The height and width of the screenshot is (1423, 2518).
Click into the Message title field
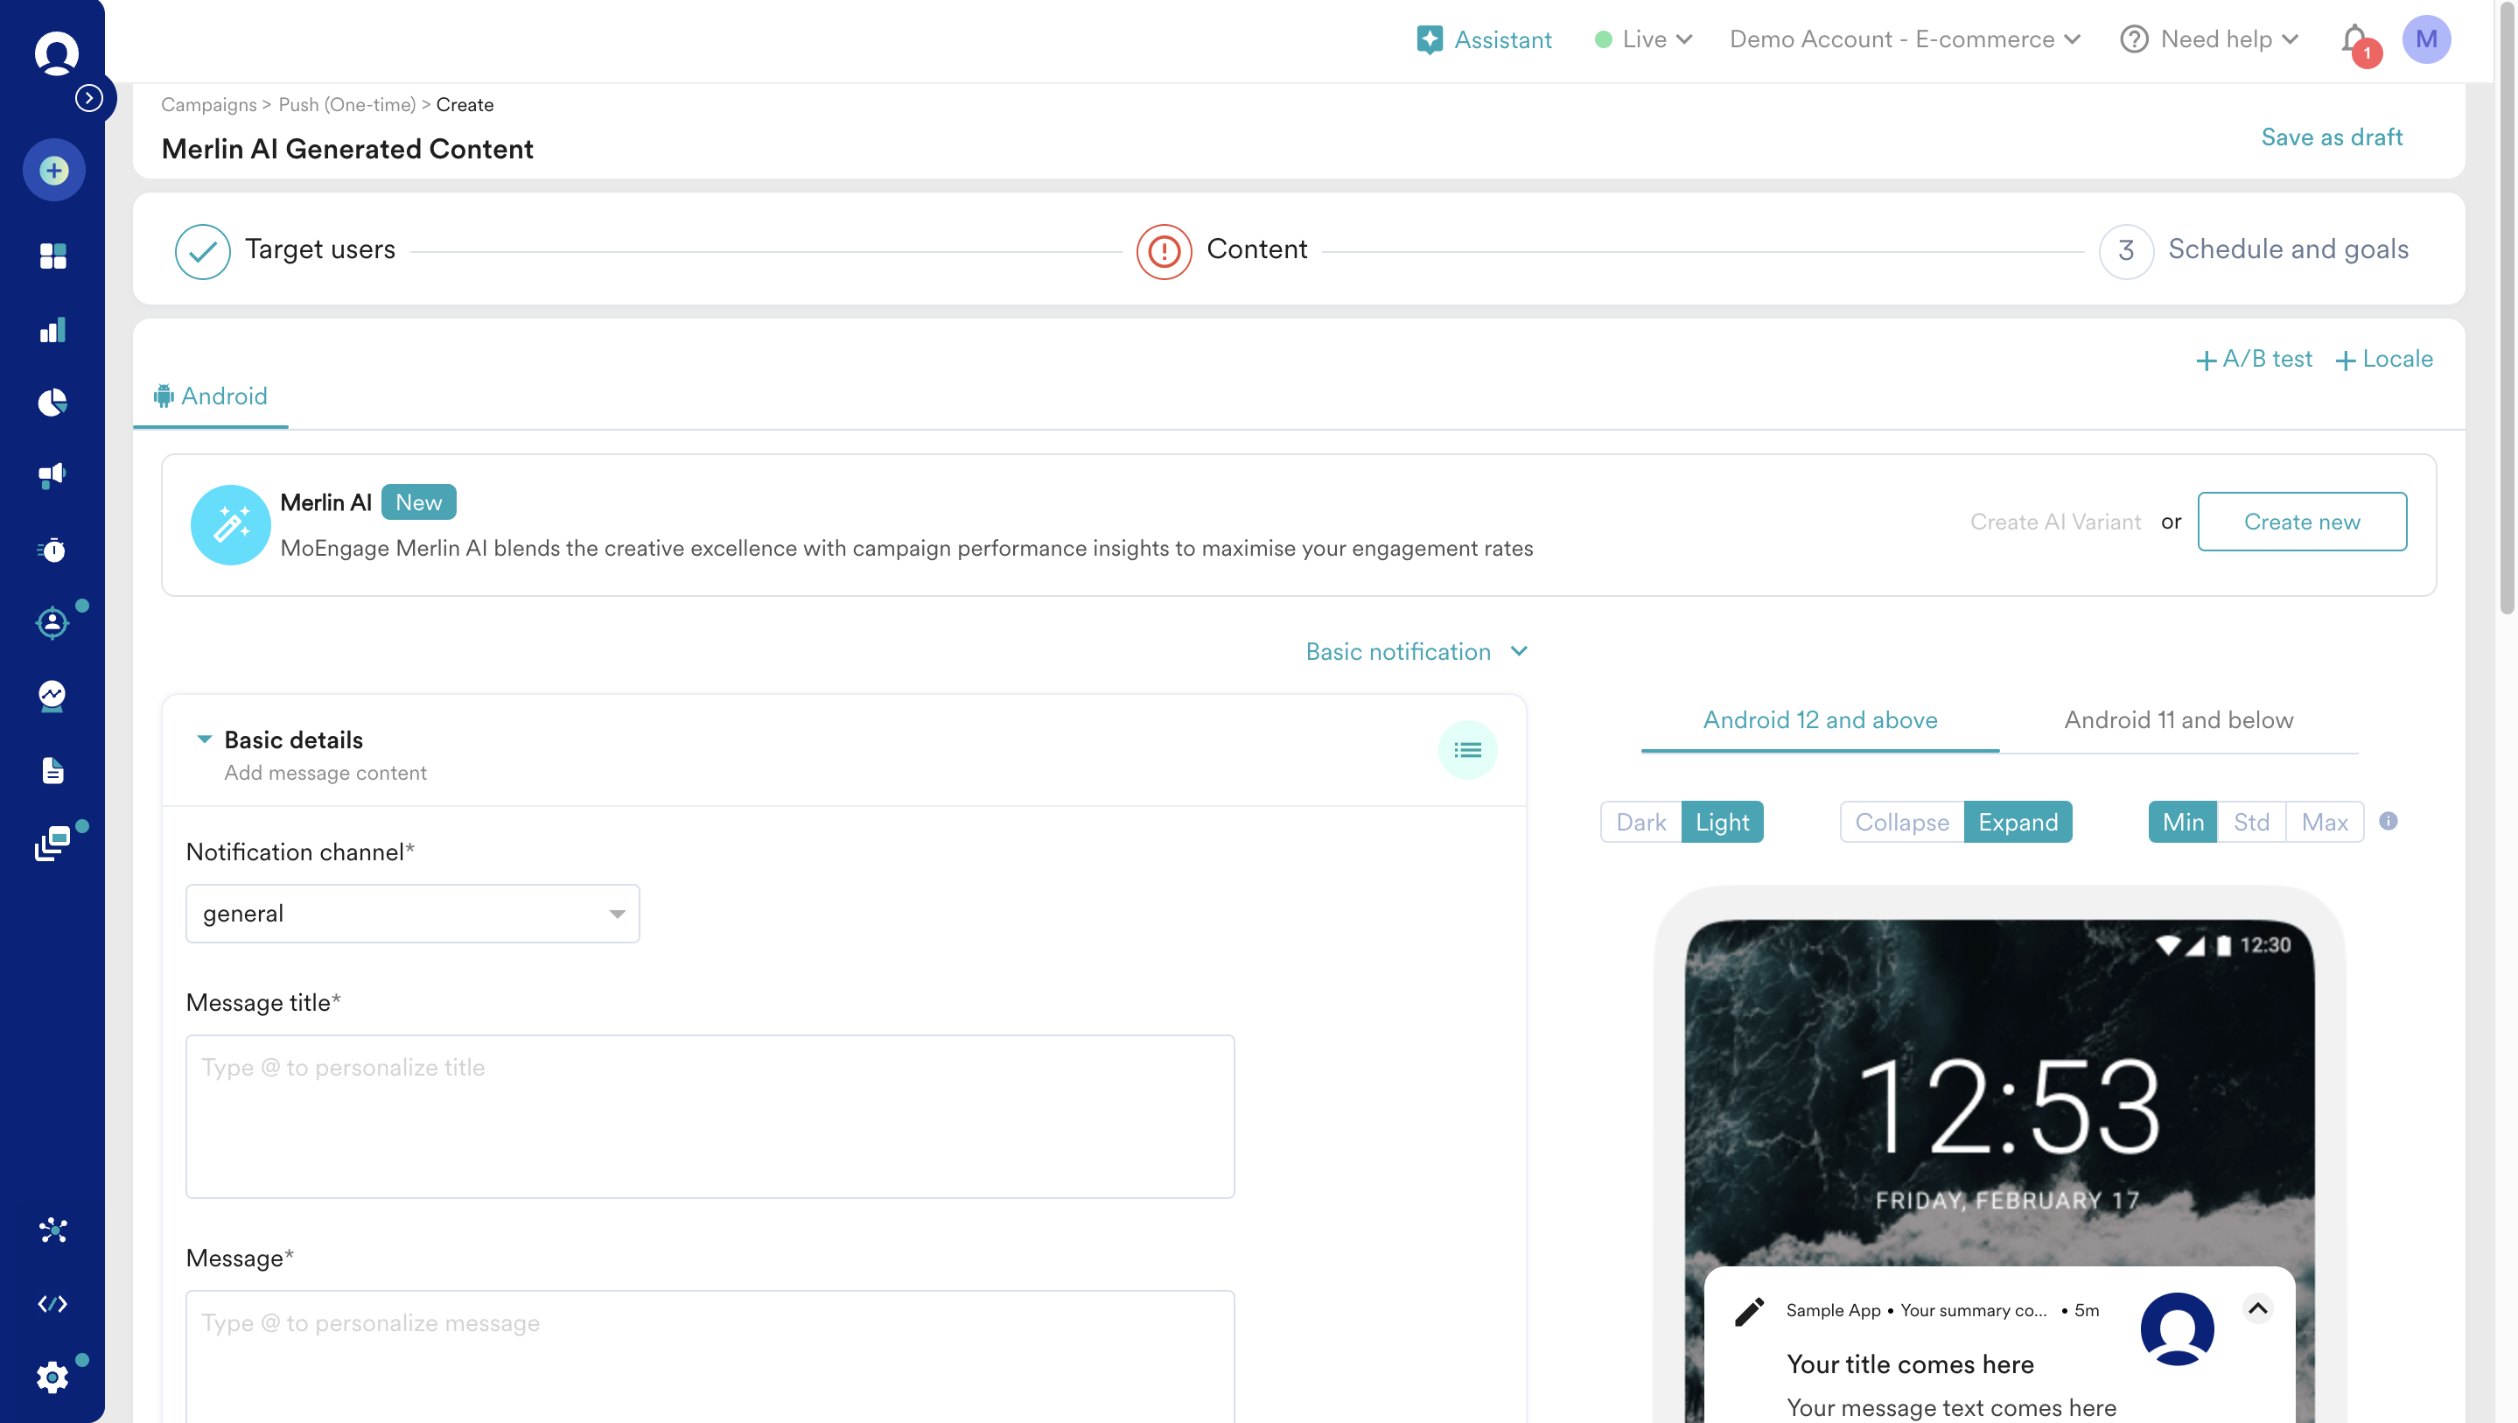click(x=710, y=1116)
